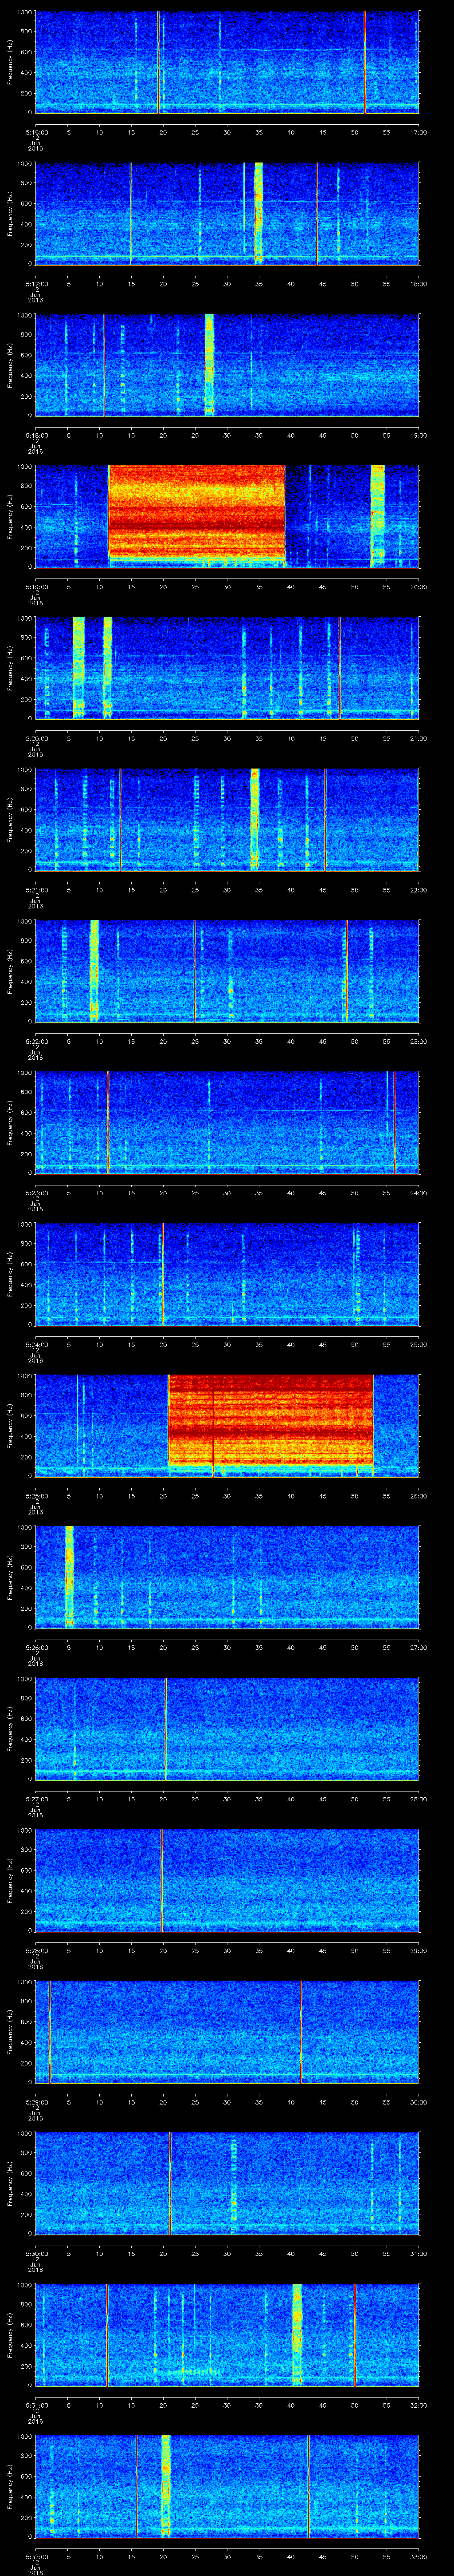Click the yellow burst near 34 s in 5:21:00 panel
454x2576 pixels.
(254, 819)
